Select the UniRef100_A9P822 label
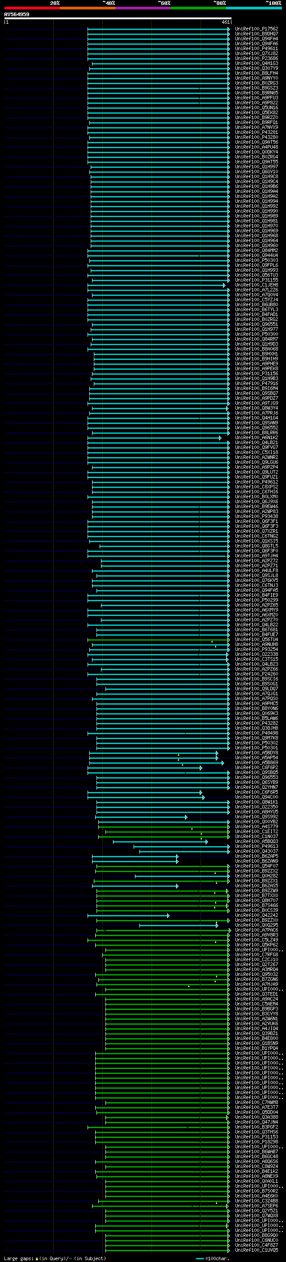Screen dimensions: 286x1262 pyautogui.click(x=256, y=103)
